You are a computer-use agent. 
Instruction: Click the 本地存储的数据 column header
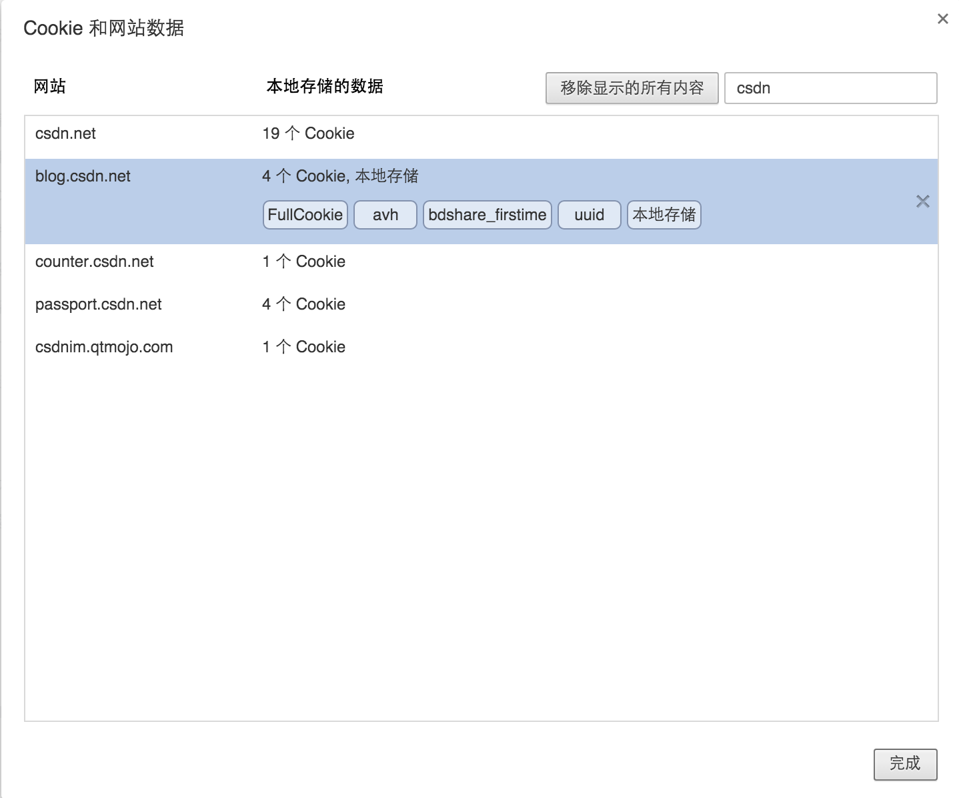click(x=325, y=86)
